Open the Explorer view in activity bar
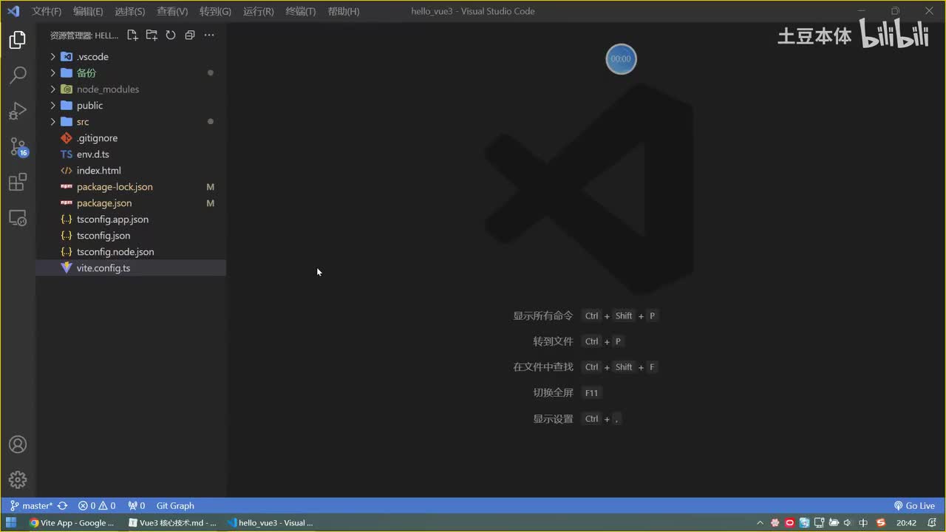Image resolution: width=946 pixels, height=532 pixels. (x=18, y=40)
